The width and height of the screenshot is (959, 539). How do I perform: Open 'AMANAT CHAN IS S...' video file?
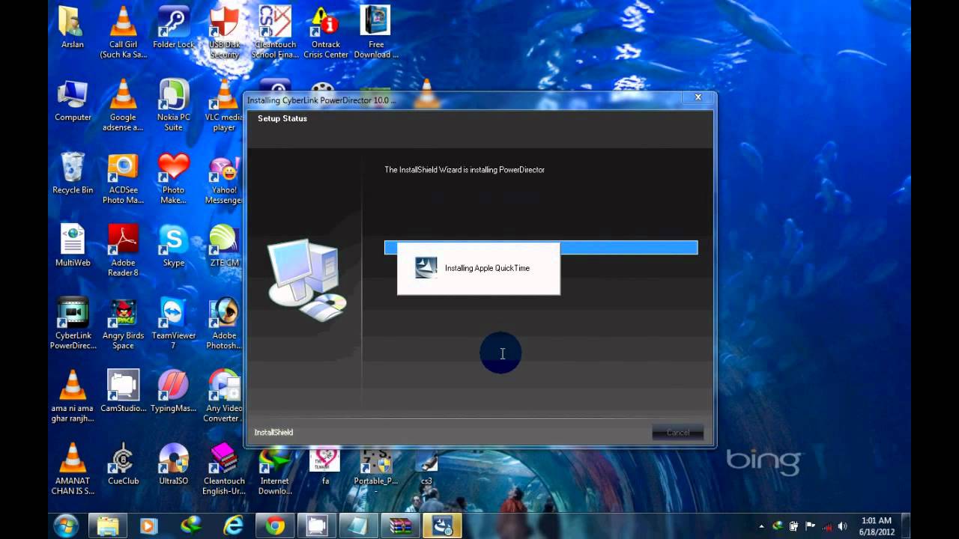(x=73, y=468)
